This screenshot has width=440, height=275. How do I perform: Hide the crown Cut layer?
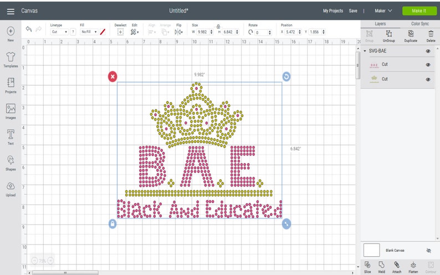pos(428,79)
